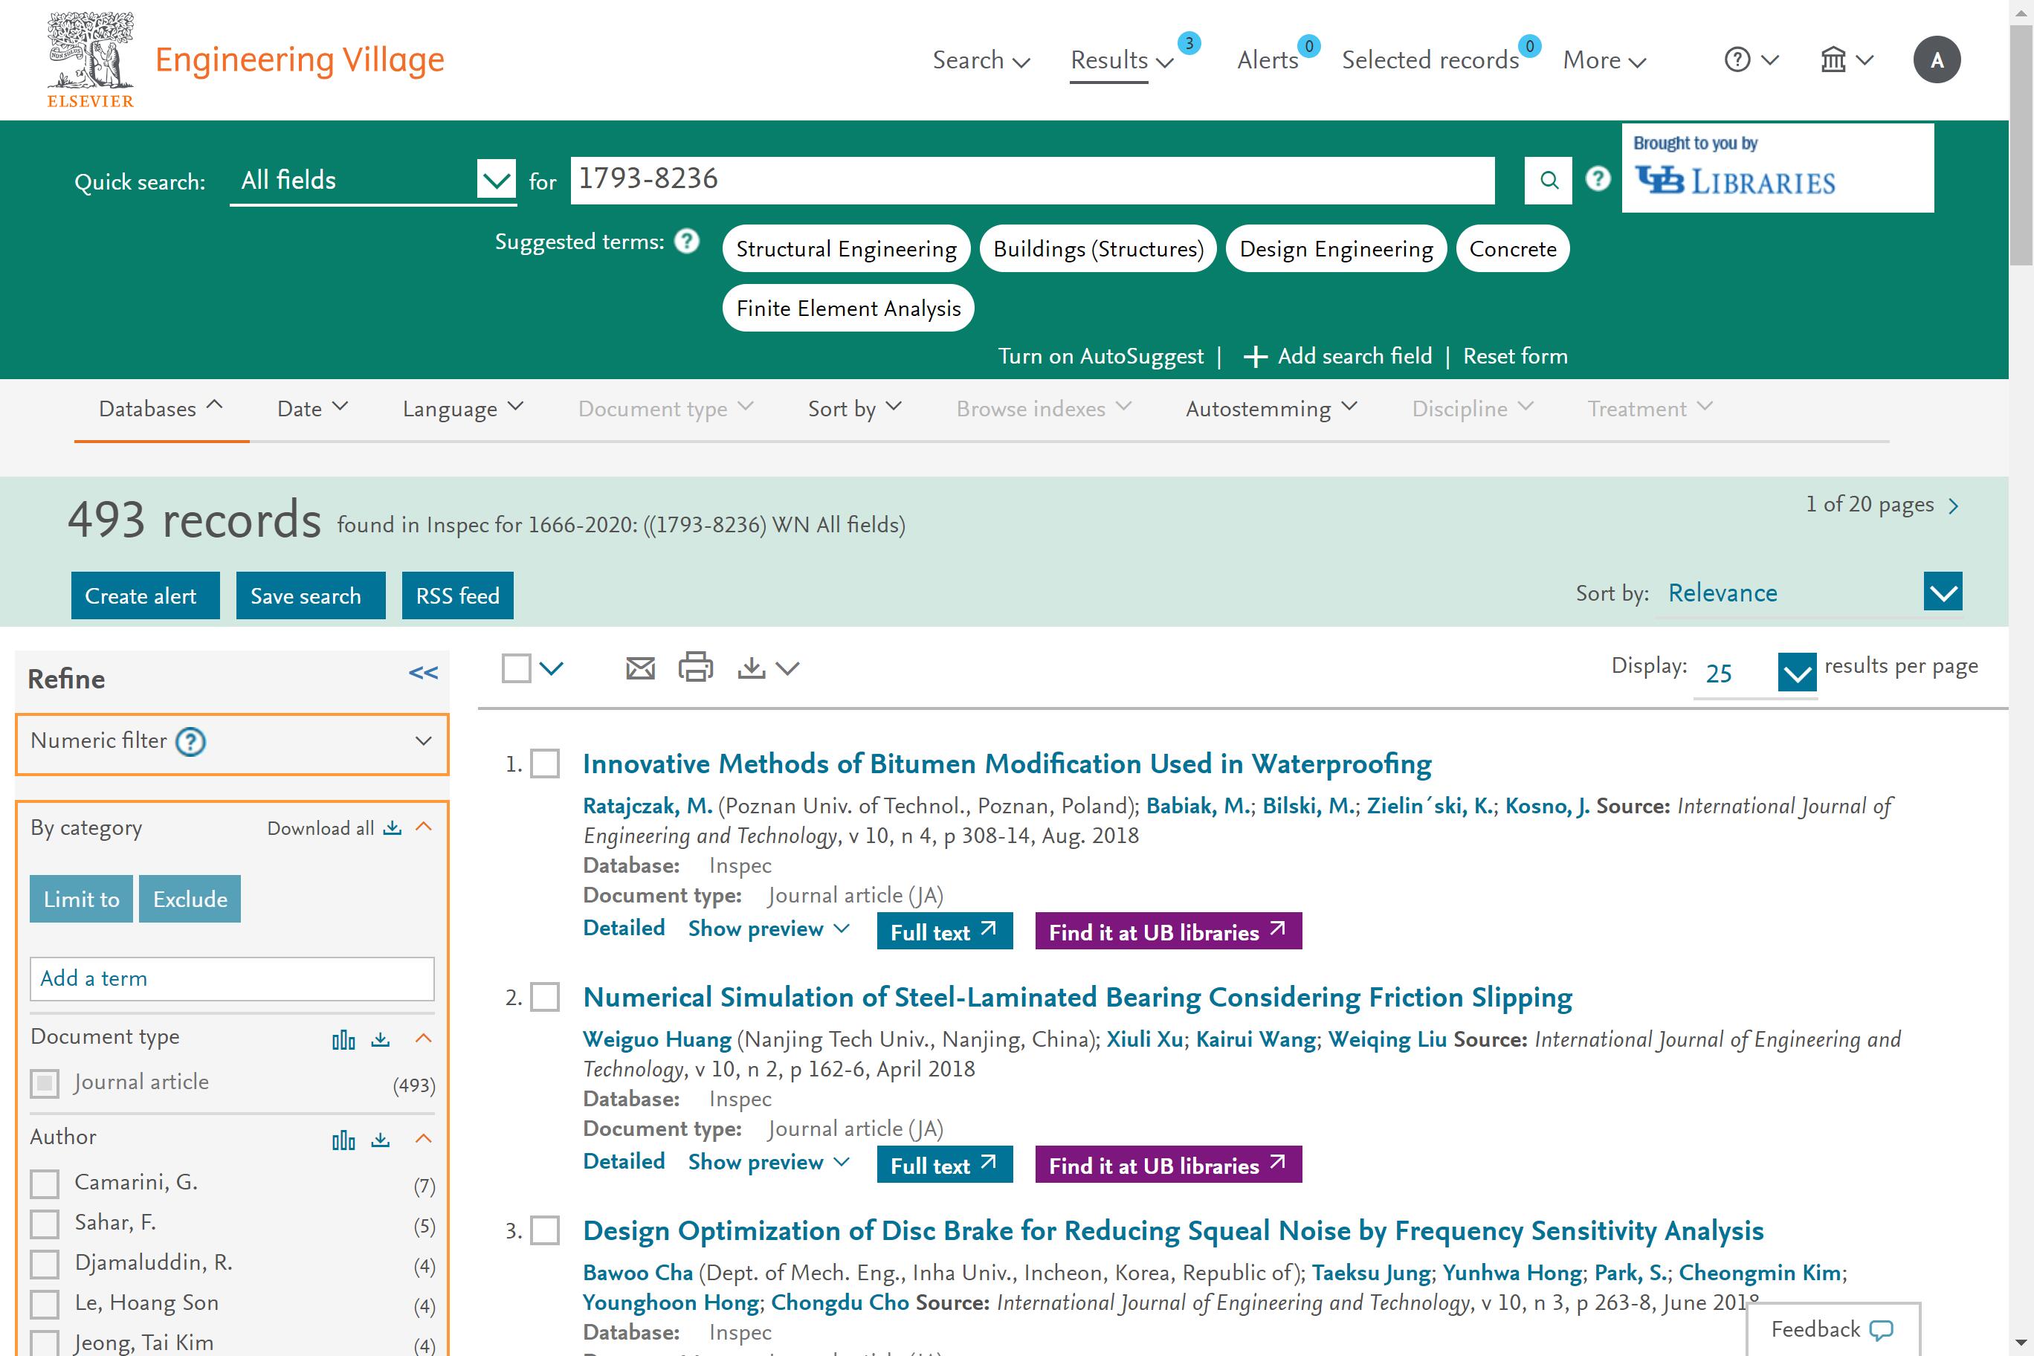Image resolution: width=2034 pixels, height=1356 pixels.
Task: Click the print results icon
Action: pos(696,667)
